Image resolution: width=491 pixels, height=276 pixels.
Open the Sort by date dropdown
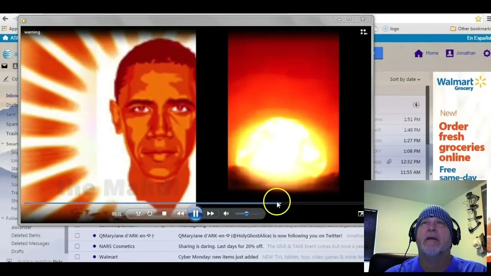coord(405,79)
